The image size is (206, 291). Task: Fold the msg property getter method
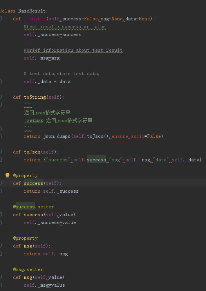1,246
